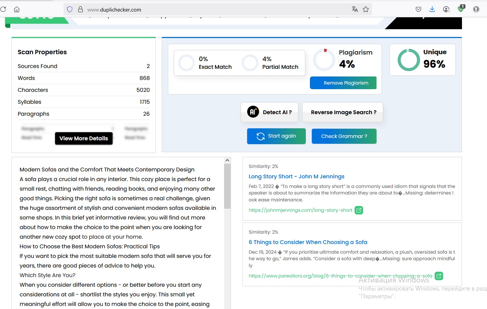
Task: Bookmark this page with star icon
Action: [x=366, y=10]
